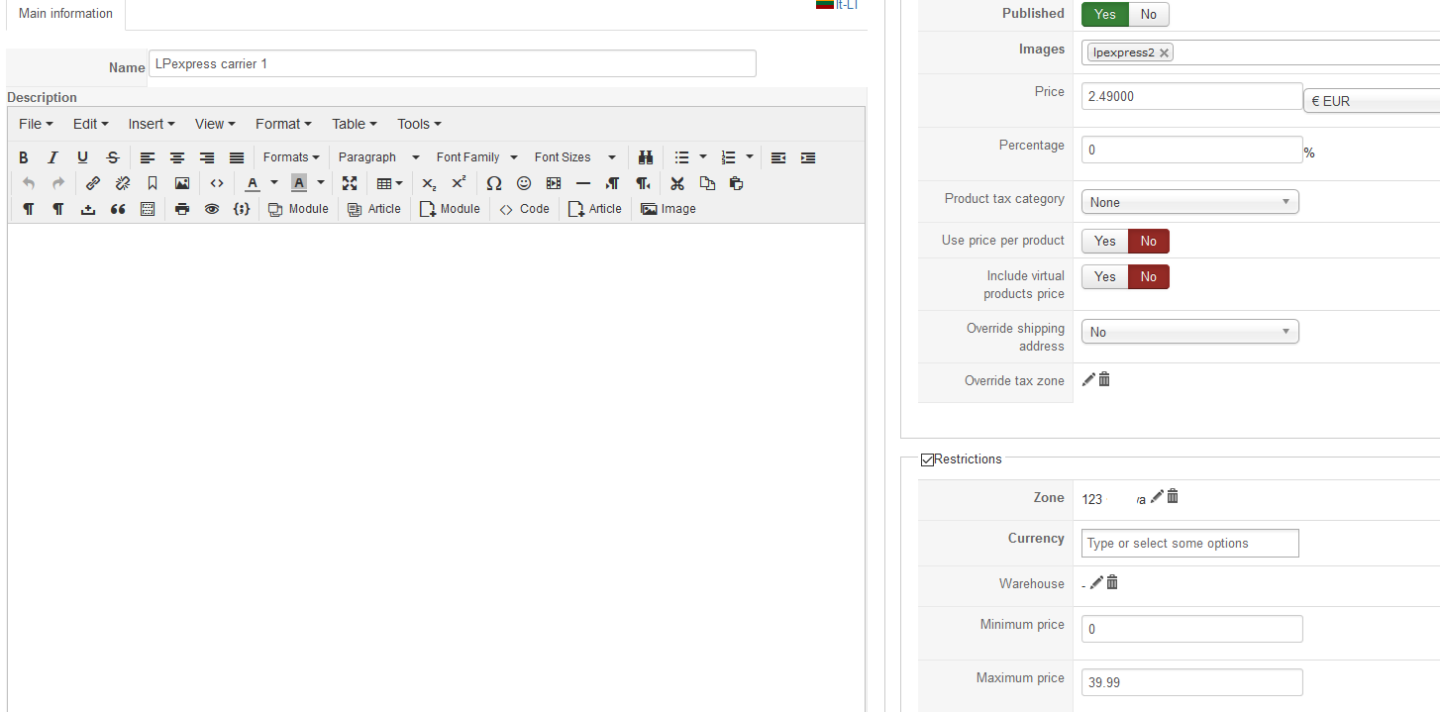Edit the Zone restriction with pencil
The image size is (1440, 712).
1157,496
